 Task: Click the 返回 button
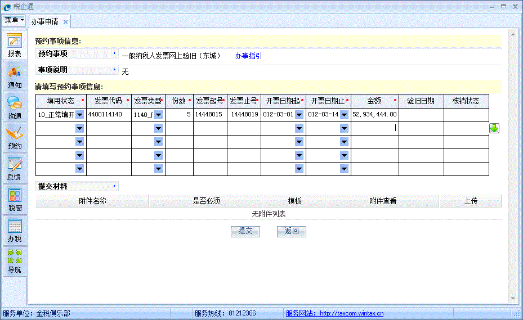pyautogui.click(x=291, y=231)
